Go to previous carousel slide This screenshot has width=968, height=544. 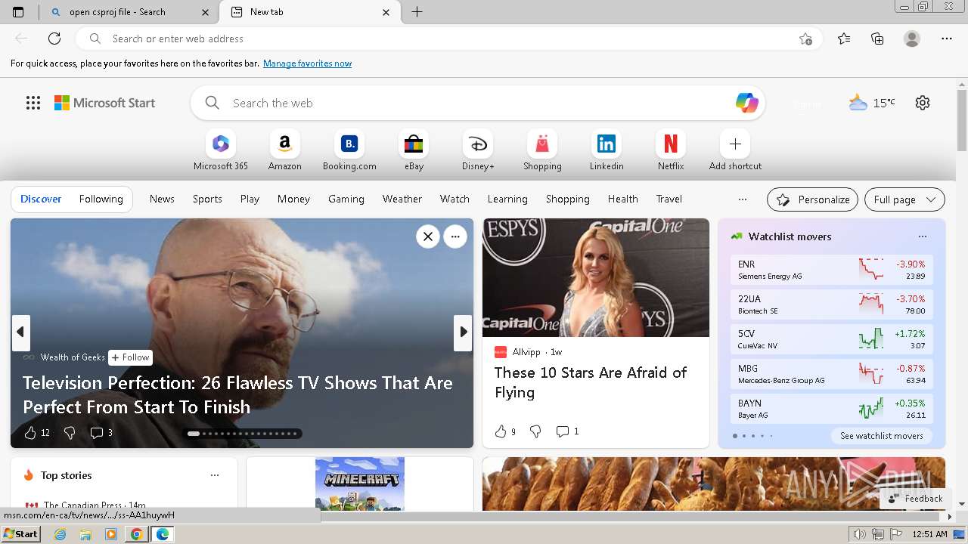point(20,332)
